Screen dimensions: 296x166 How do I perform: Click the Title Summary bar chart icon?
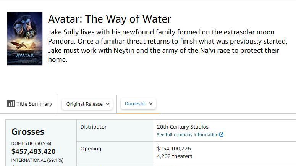click(11, 103)
